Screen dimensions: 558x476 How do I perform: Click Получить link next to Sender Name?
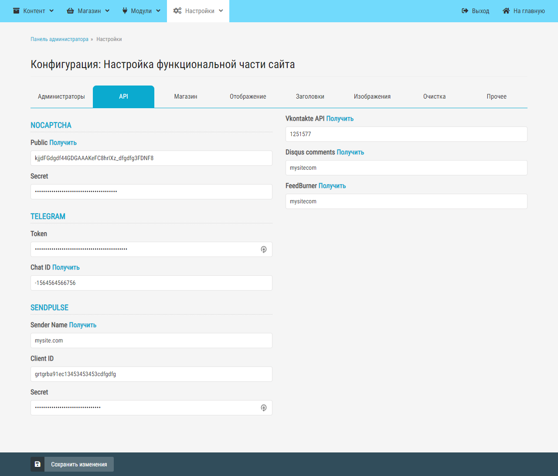(83, 325)
